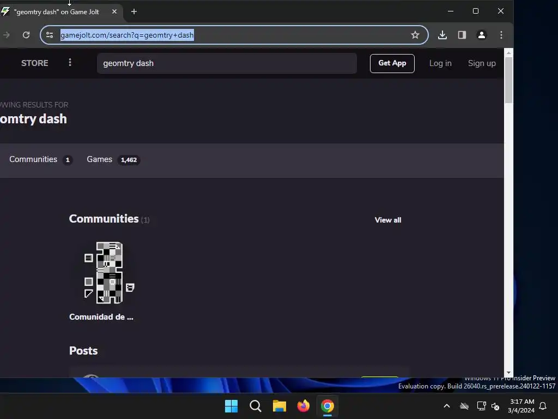Click View all communities link
This screenshot has height=419, width=558.
click(388, 220)
